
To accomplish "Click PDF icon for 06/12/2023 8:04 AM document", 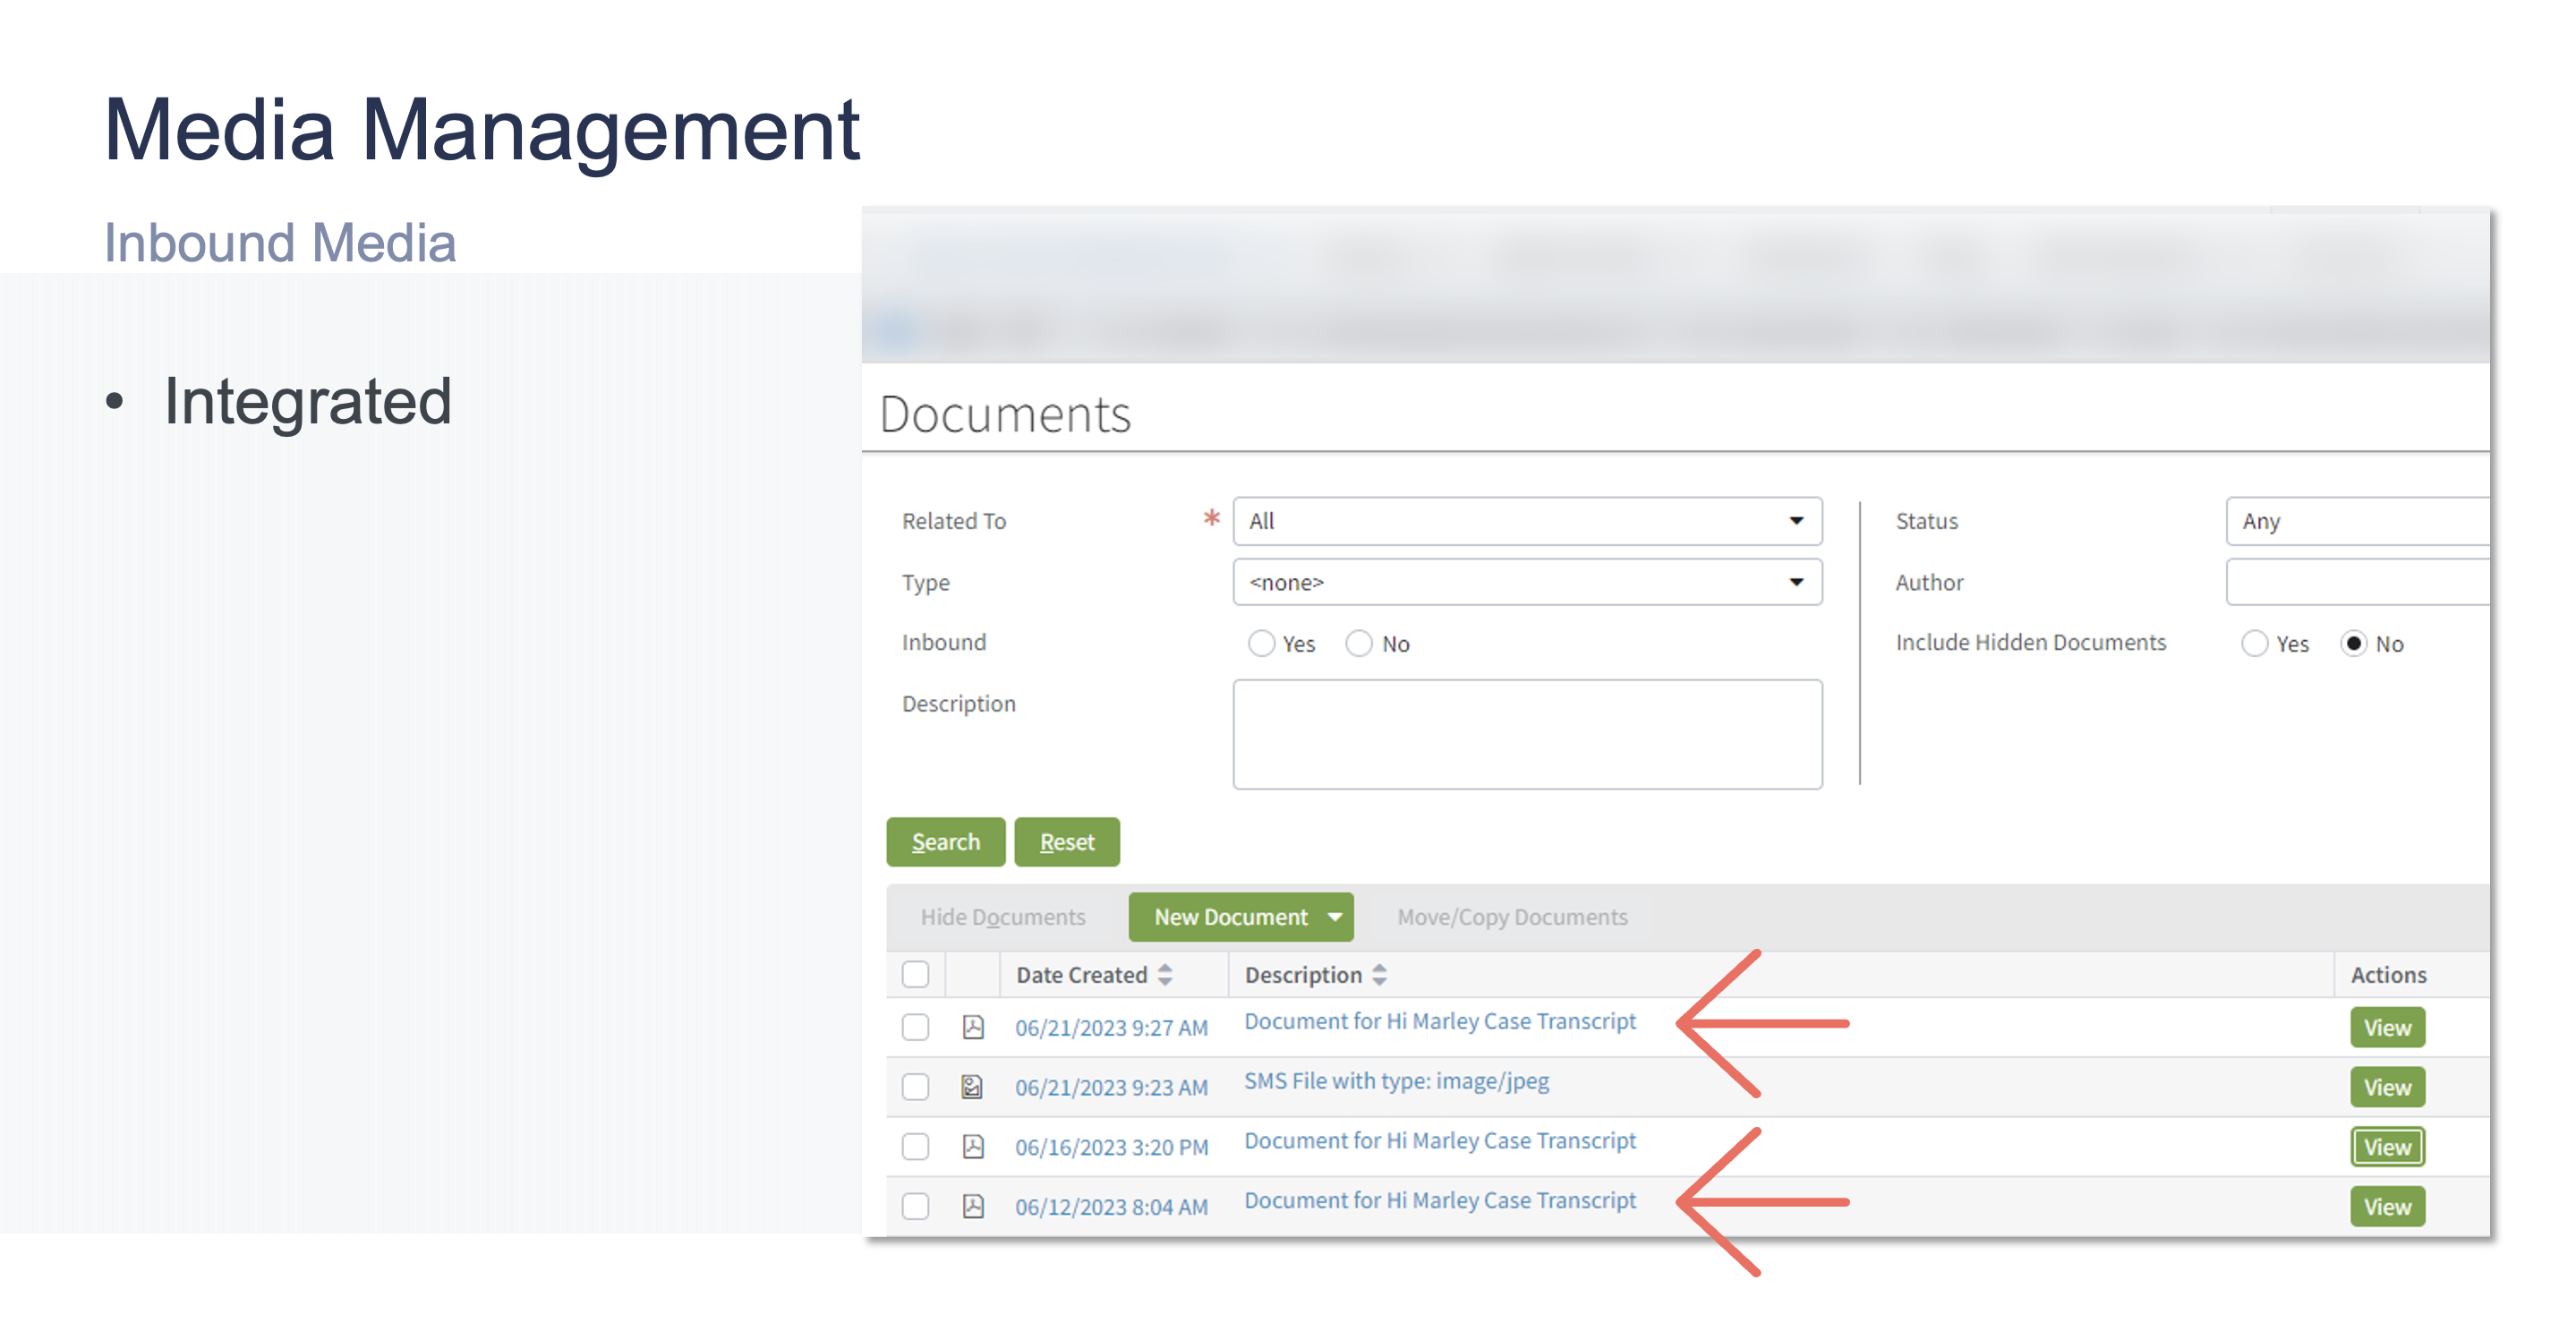I will point(972,1206).
